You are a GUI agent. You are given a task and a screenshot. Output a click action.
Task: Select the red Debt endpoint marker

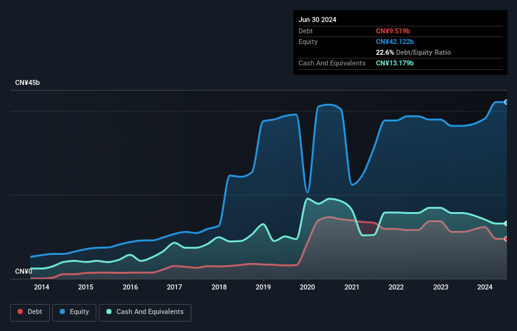point(506,238)
